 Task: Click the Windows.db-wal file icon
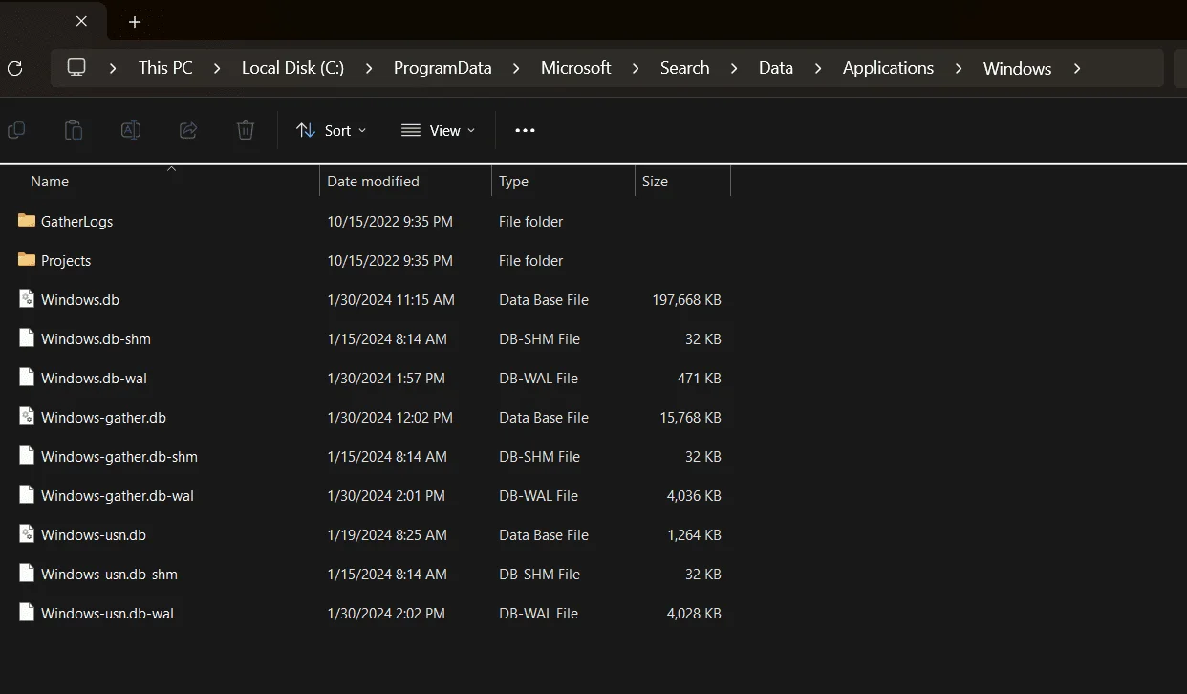[x=27, y=377]
